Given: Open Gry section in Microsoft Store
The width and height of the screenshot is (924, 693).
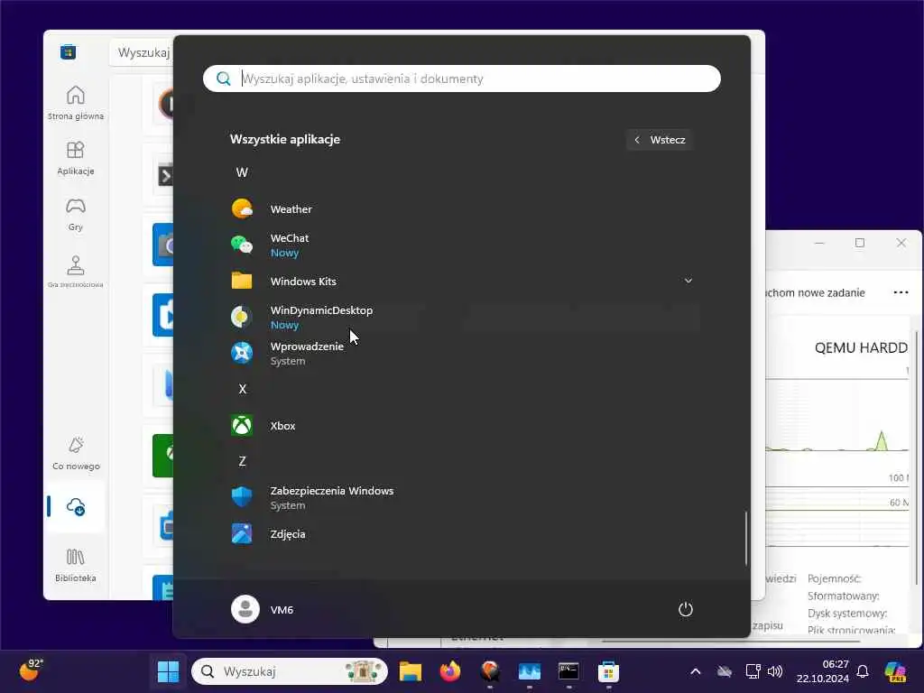Looking at the screenshot, I should coord(76,215).
